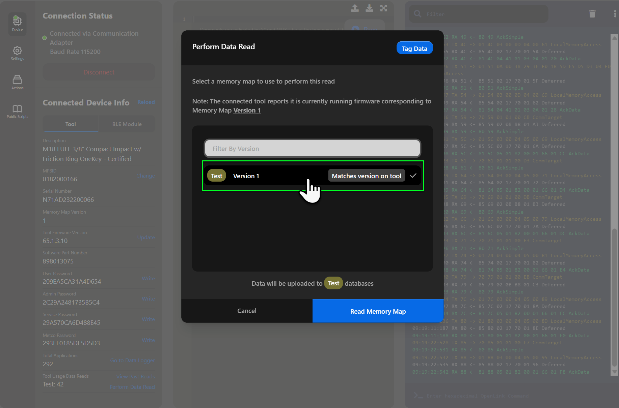This screenshot has height=408, width=619.
Task: Switch to the Tool tab
Action: 71,124
